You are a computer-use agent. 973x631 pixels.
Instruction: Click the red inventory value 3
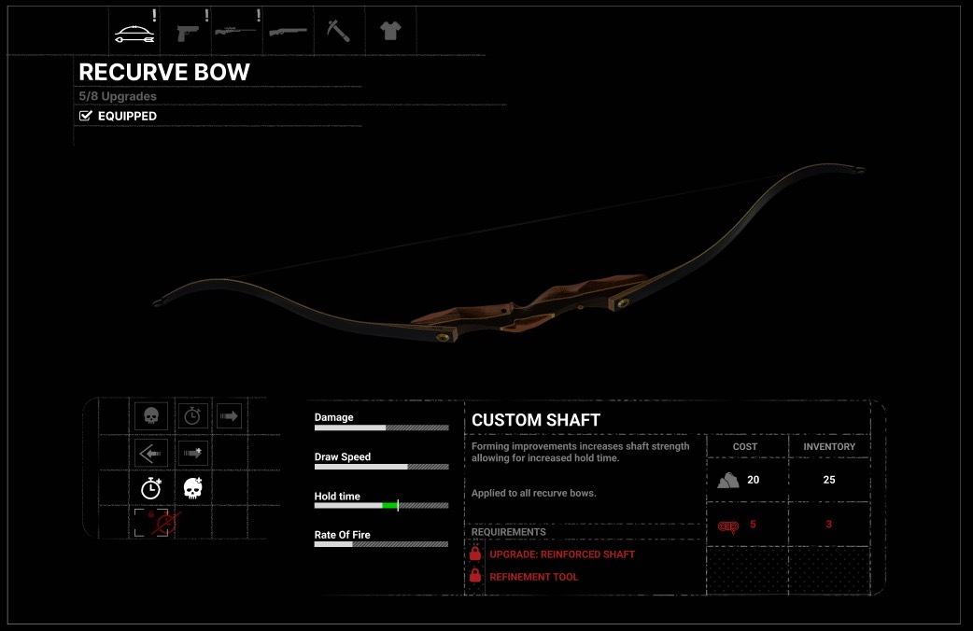tap(828, 525)
